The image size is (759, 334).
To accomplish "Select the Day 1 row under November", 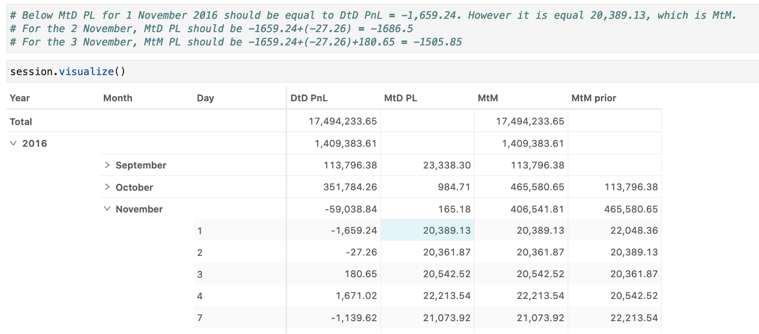I will click(200, 231).
